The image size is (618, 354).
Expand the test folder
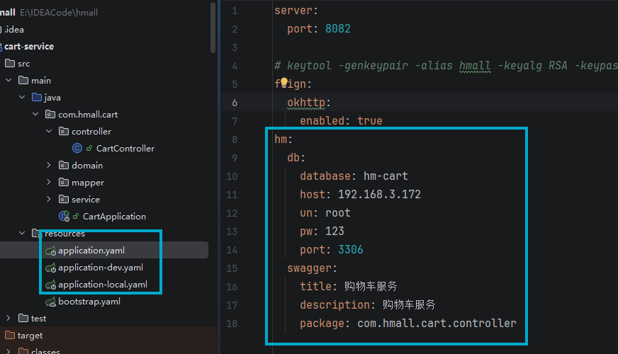click(9, 318)
